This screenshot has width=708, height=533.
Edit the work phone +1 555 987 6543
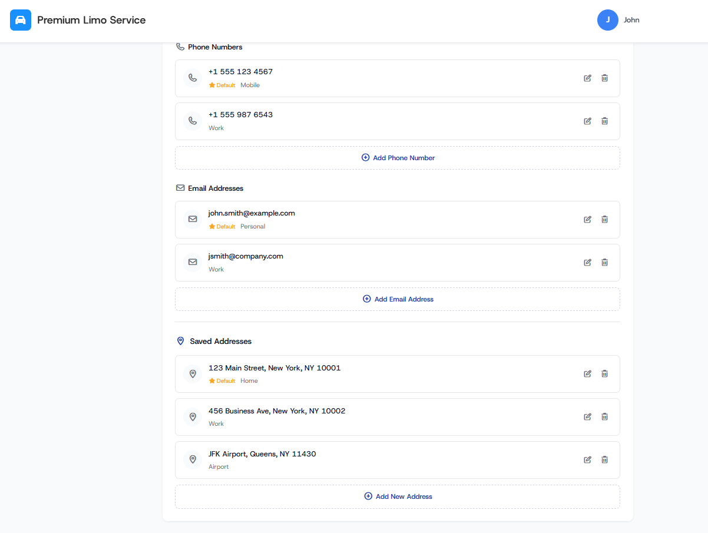[587, 121]
